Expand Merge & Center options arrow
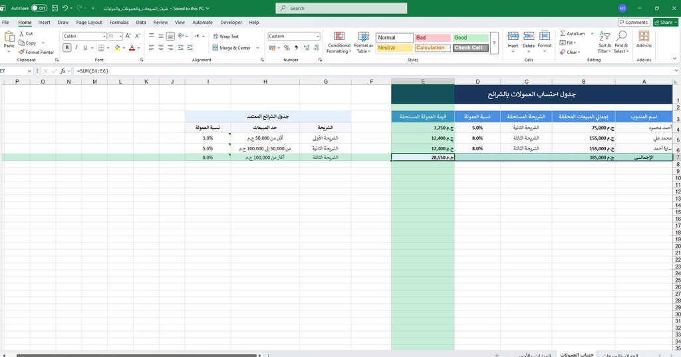The image size is (681, 357). [x=257, y=48]
